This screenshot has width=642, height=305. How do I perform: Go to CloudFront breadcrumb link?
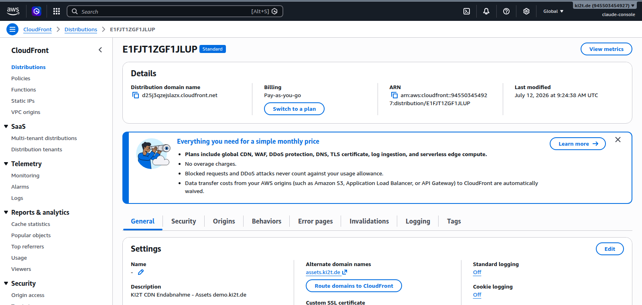click(37, 29)
